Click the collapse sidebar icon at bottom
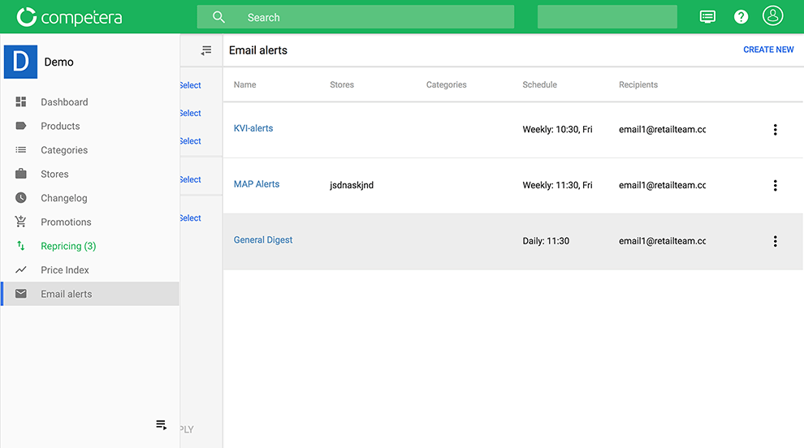 (162, 425)
